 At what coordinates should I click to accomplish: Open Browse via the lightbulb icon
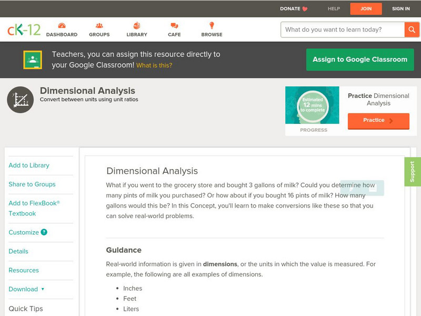pyautogui.click(x=211, y=25)
